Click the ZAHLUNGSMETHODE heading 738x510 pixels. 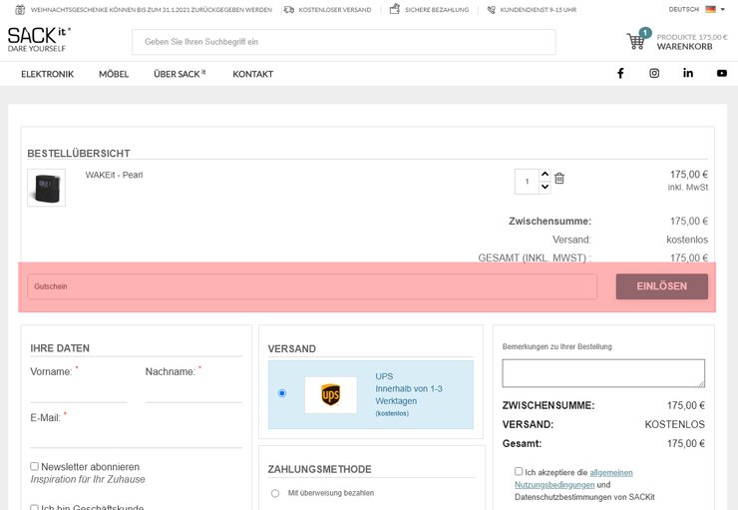click(319, 469)
